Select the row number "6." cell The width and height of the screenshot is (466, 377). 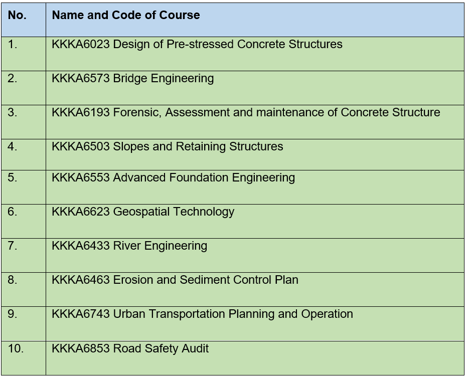[13, 212]
